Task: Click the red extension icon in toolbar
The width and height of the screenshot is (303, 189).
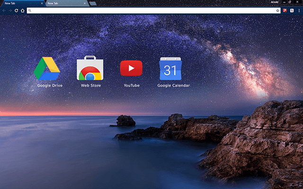Action: (285, 10)
